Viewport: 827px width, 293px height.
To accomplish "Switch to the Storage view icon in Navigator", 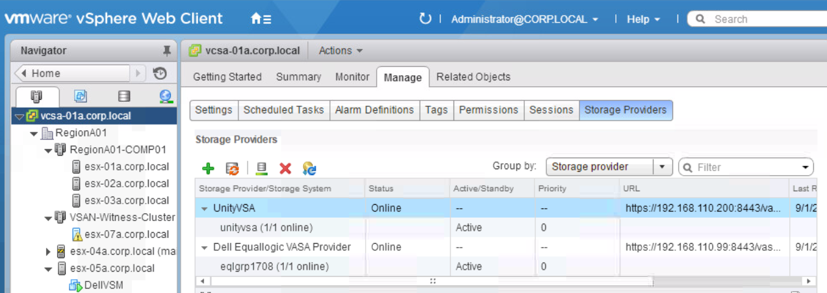I will (123, 97).
